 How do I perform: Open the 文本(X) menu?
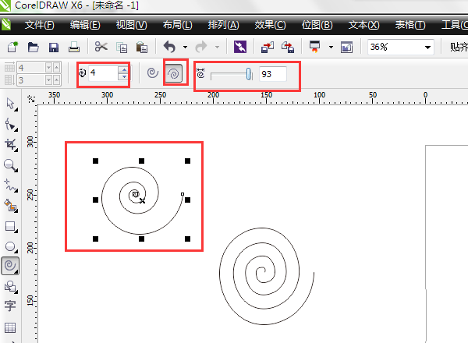(x=363, y=25)
